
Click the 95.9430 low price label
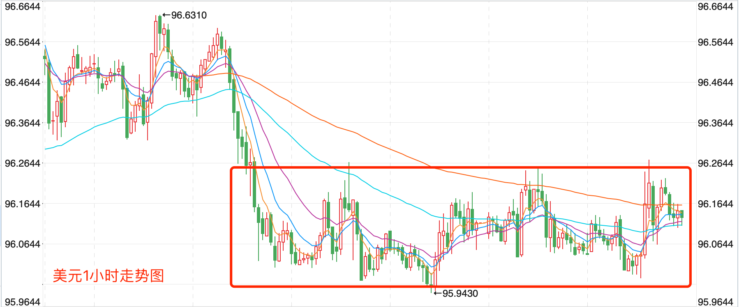[460, 293]
